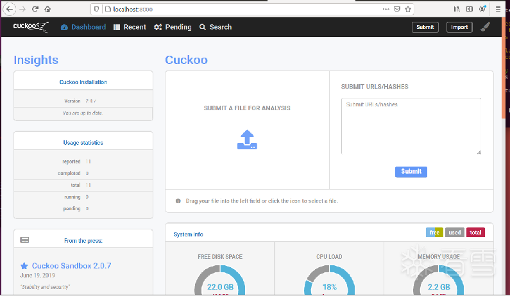The width and height of the screenshot is (510, 296).
Task: Click the 'SUBMIT URLS/HASHES' heading
Action: click(x=375, y=86)
